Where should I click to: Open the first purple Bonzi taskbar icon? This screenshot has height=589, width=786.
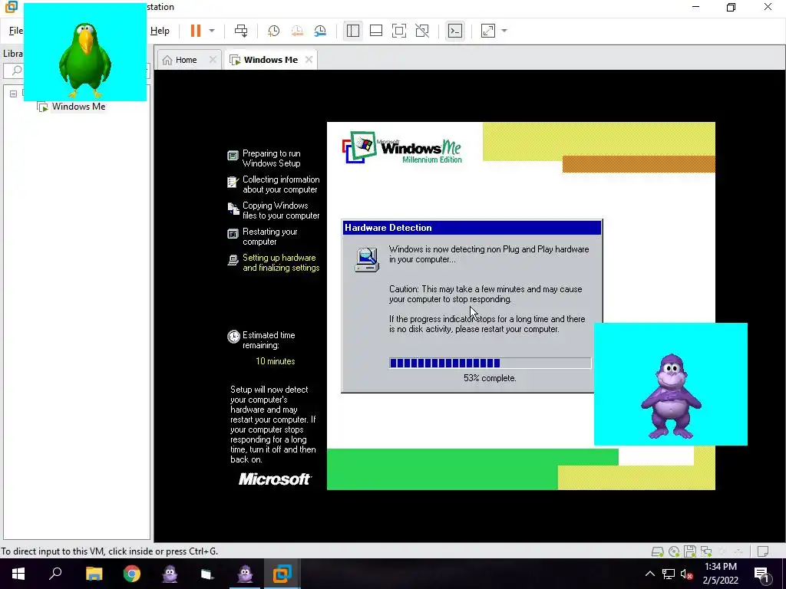170,574
